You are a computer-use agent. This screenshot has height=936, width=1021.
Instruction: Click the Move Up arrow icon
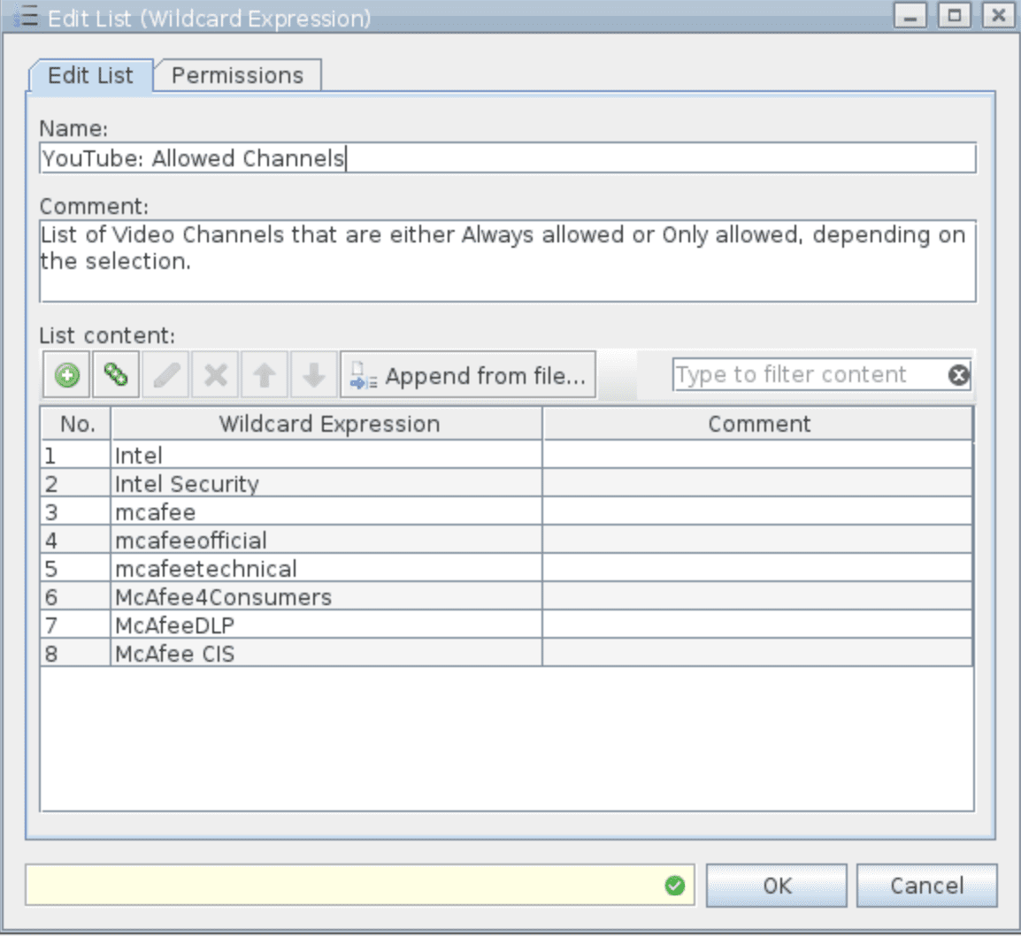tap(265, 375)
